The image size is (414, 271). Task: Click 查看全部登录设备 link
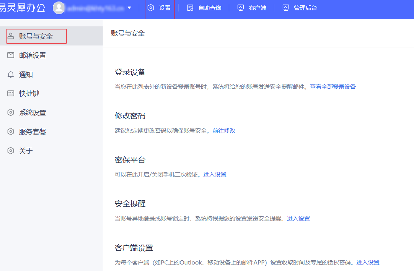pos(333,86)
